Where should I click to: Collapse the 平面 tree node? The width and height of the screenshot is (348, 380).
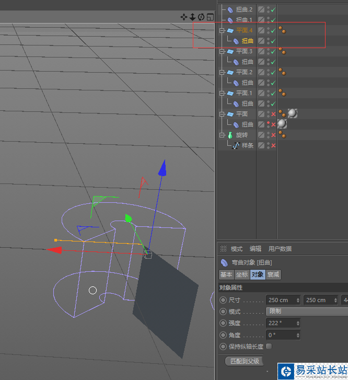coord(222,114)
